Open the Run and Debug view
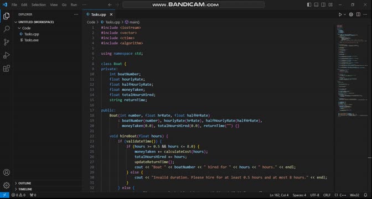 point(7,55)
